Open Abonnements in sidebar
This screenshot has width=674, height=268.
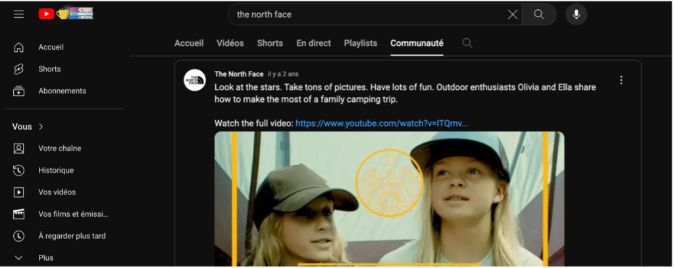pyautogui.click(x=62, y=91)
